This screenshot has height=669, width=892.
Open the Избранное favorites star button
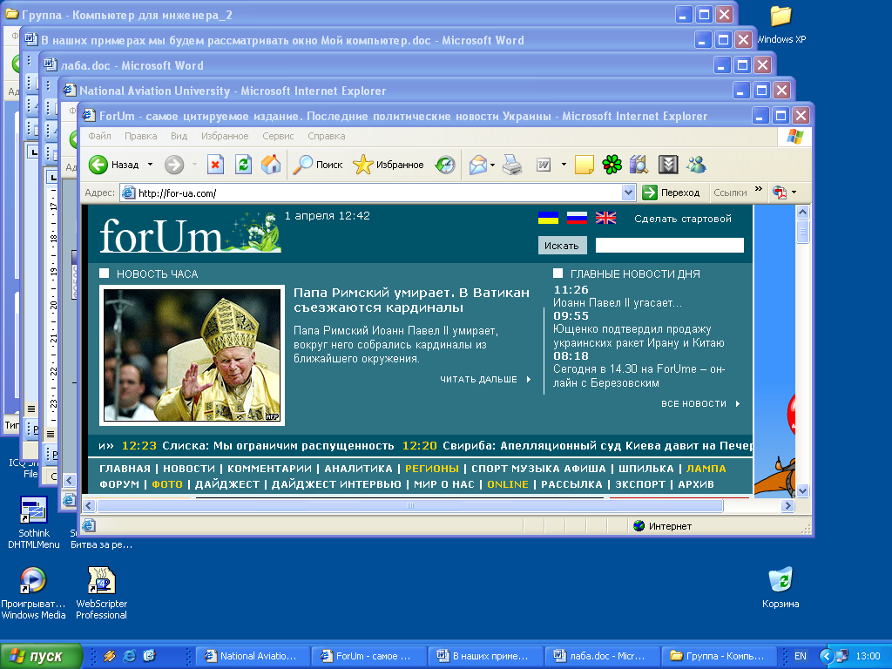coord(388,165)
